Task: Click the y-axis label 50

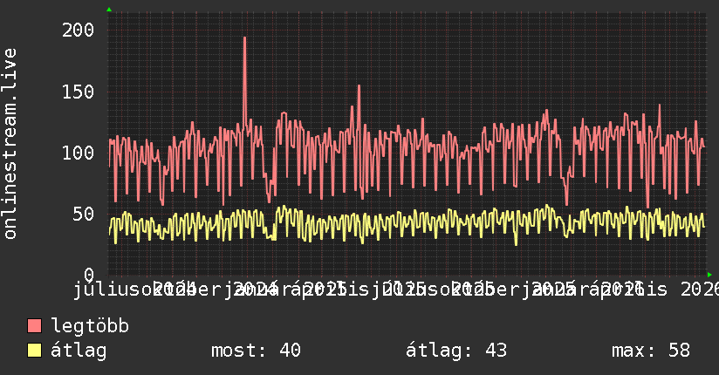Action: click(83, 214)
